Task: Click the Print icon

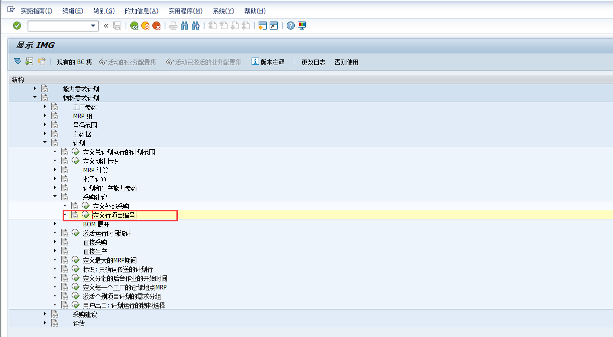Action: pyautogui.click(x=173, y=26)
